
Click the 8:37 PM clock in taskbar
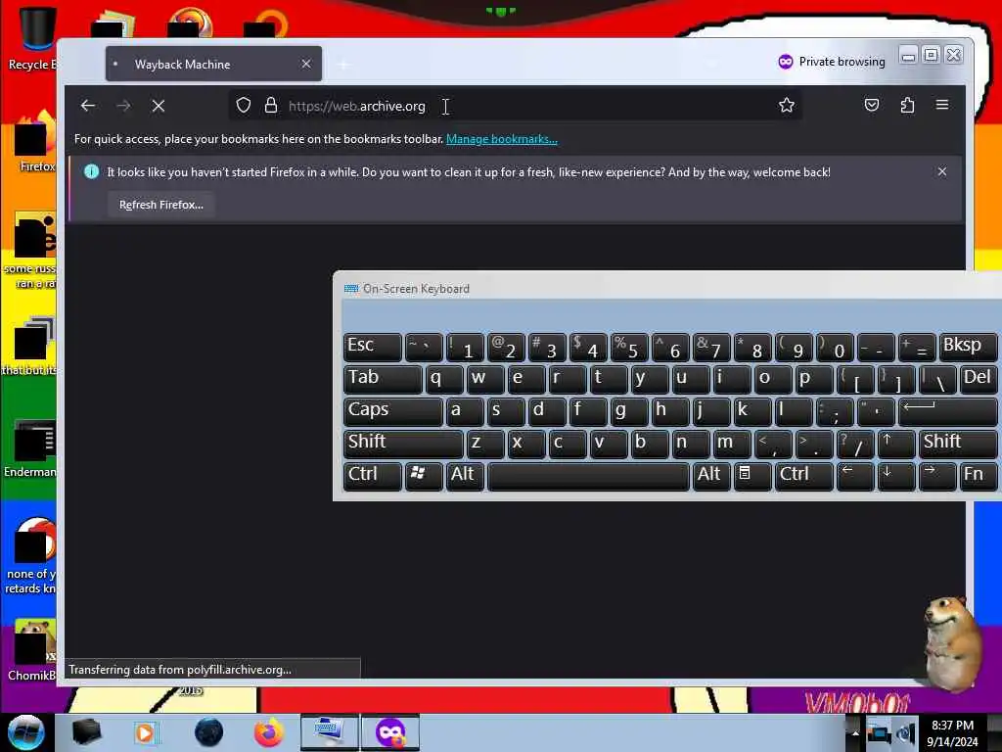[952, 726]
